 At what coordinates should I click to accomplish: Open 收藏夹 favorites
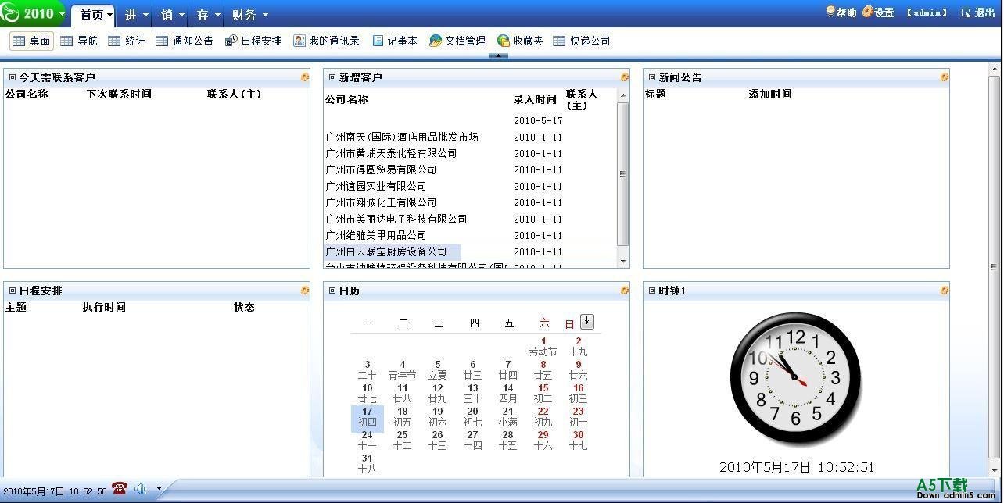pos(520,41)
